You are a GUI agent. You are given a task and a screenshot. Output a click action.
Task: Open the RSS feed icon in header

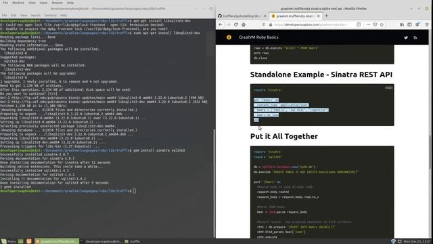pyautogui.click(x=415, y=38)
